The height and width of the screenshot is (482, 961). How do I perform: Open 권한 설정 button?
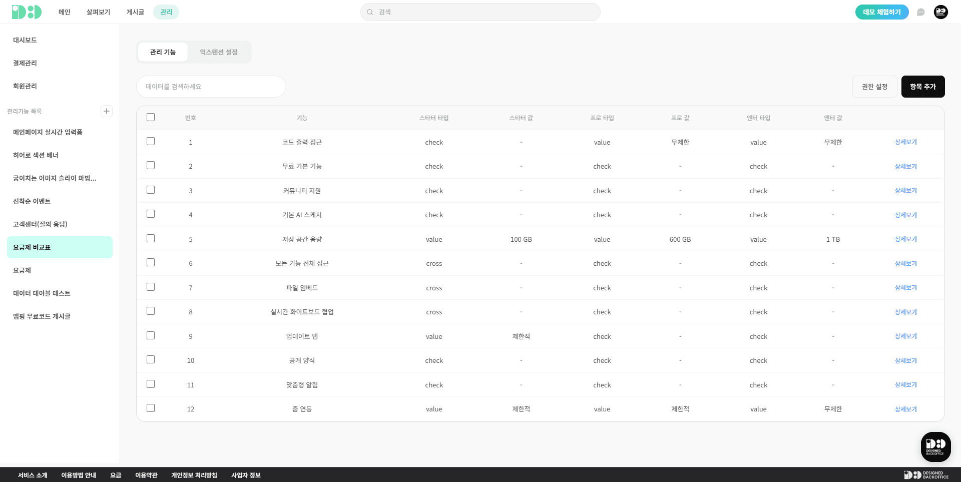pos(874,87)
